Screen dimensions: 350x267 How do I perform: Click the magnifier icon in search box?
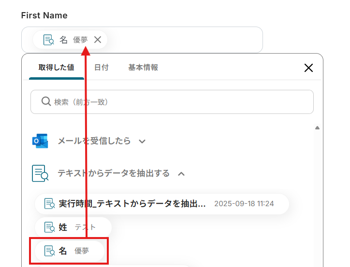click(46, 101)
